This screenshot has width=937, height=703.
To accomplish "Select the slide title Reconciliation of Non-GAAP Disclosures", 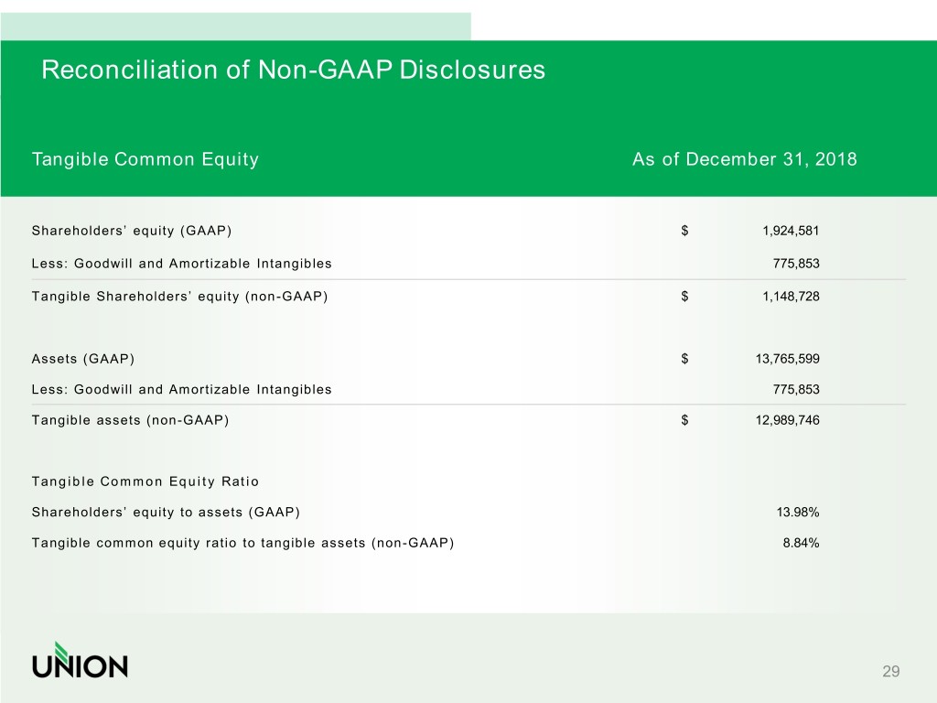I will 293,70.
